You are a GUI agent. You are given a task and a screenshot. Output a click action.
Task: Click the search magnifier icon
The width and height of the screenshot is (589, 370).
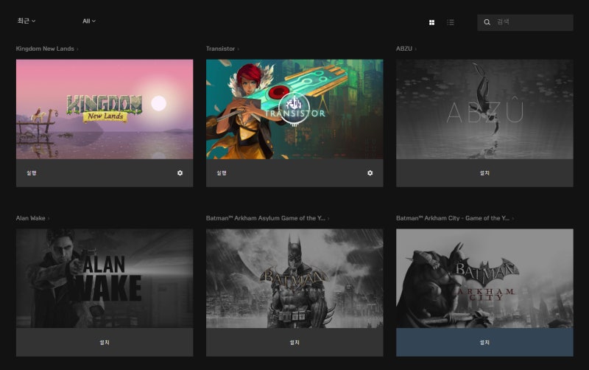(x=487, y=22)
